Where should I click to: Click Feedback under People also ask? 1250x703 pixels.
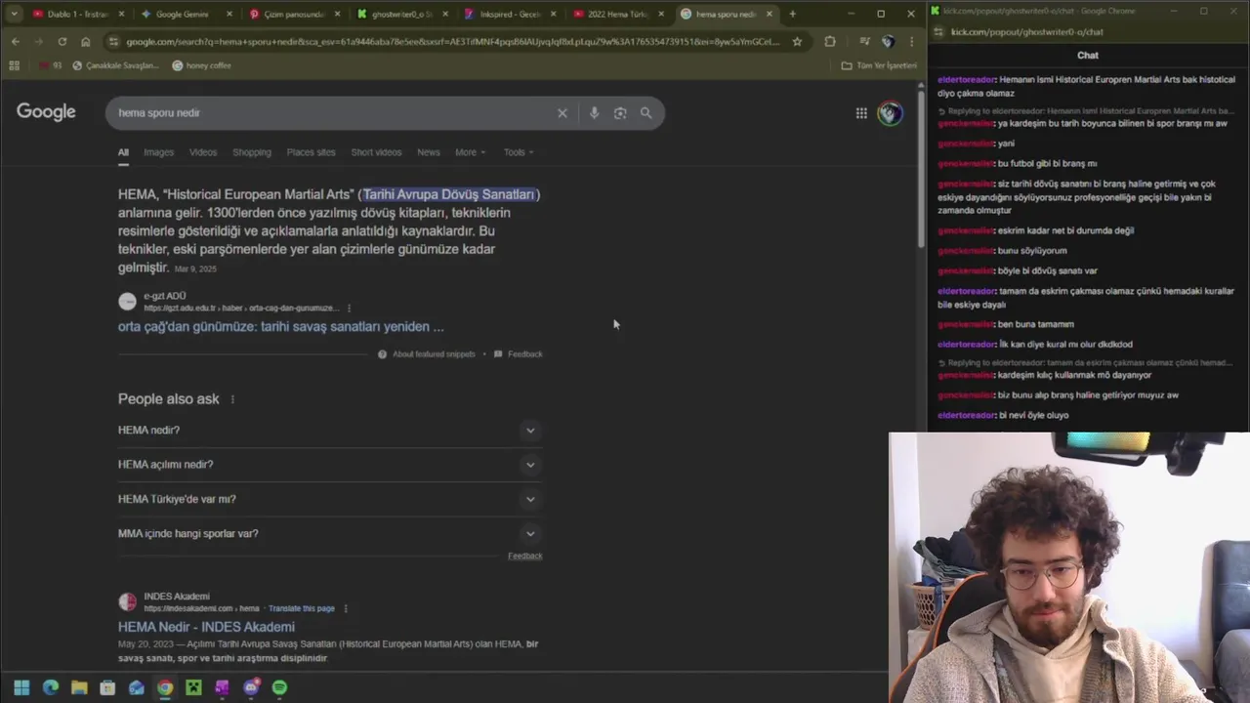[524, 556]
